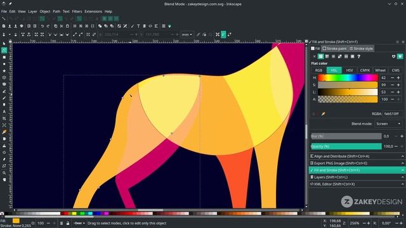406x228 pixels.
Task: Choose swatch paint icon
Action: pos(353,56)
